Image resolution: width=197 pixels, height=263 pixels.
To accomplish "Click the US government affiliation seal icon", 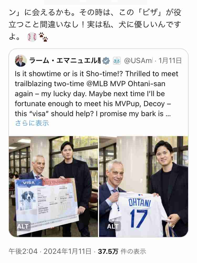I will pos(117,61).
